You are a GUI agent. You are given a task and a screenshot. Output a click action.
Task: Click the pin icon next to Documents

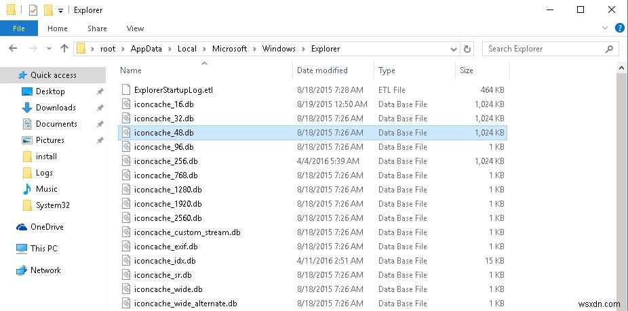coord(100,124)
